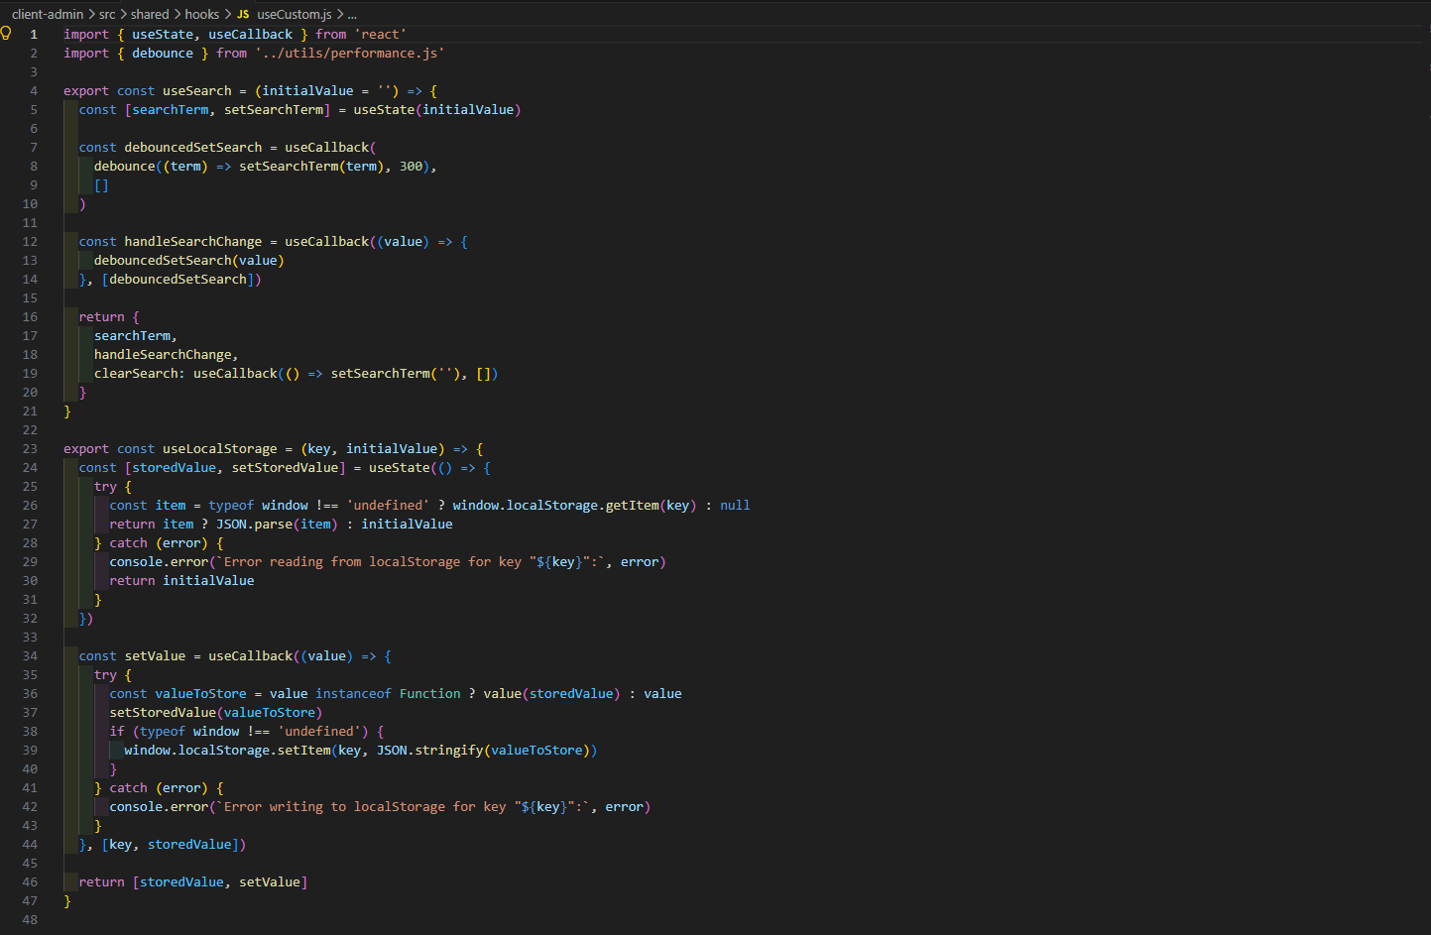
Task: Click searchTerm in the return object
Action: click(x=133, y=335)
